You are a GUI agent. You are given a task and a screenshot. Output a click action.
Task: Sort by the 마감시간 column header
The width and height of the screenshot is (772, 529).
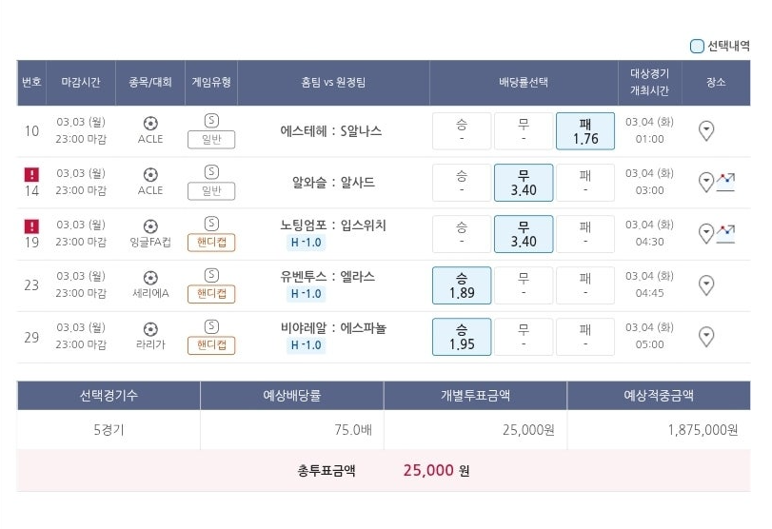81,82
